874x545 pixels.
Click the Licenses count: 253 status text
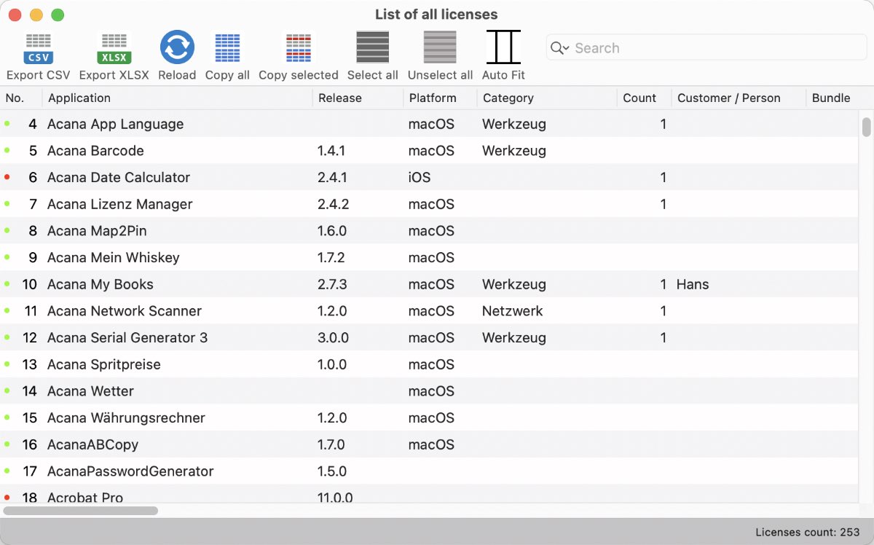click(x=808, y=533)
